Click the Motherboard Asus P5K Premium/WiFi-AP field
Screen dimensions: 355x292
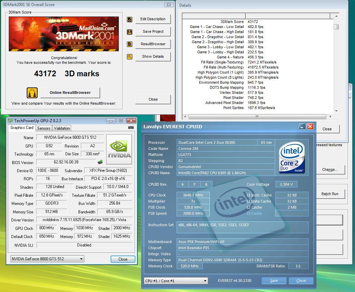pyautogui.click(x=243, y=242)
